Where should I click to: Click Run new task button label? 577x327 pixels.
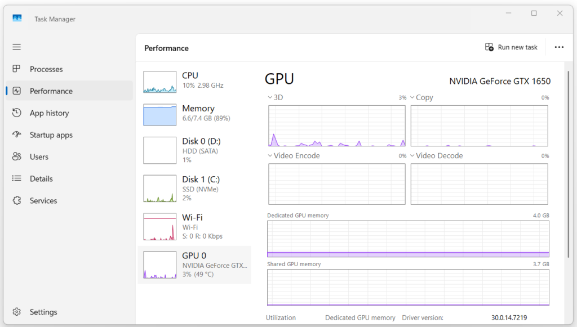pos(517,47)
